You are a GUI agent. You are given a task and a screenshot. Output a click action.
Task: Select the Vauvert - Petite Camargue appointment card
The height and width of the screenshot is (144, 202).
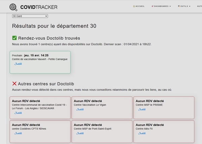pyautogui.click(x=40, y=62)
